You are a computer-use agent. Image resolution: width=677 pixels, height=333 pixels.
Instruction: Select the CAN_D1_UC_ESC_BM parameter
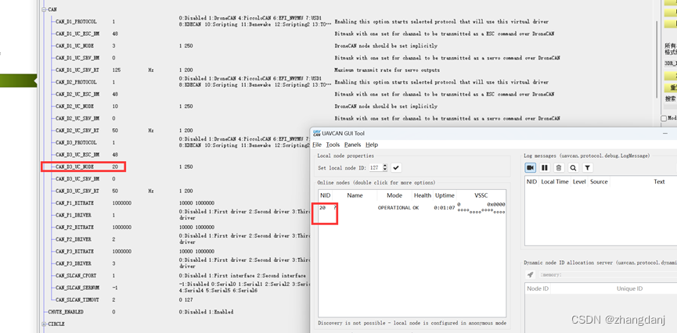click(x=77, y=34)
